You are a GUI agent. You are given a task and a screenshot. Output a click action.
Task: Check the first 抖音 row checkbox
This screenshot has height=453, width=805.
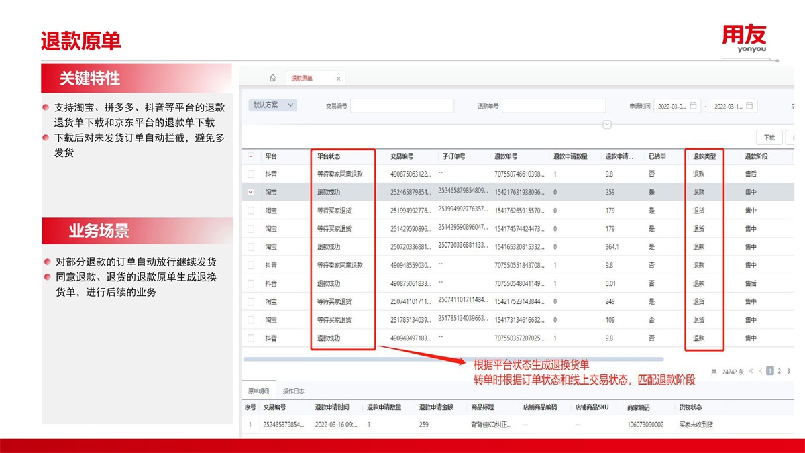251,174
